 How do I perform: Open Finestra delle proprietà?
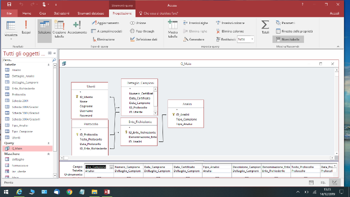(x=294, y=31)
